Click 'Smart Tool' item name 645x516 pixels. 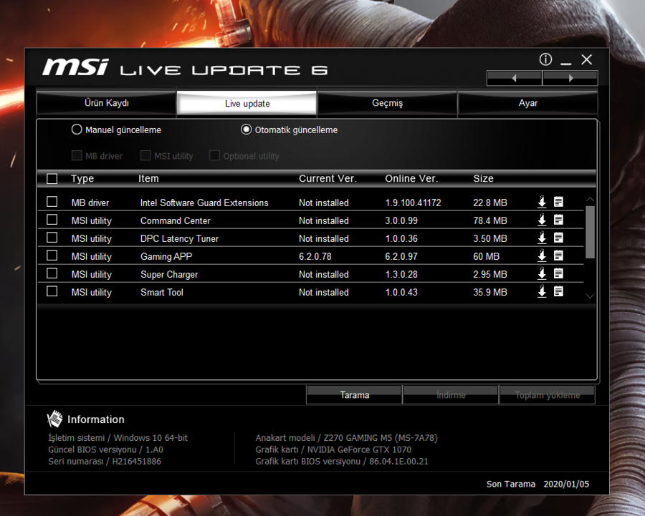[162, 292]
